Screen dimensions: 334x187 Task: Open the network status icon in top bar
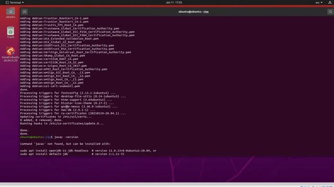pos(330,3)
